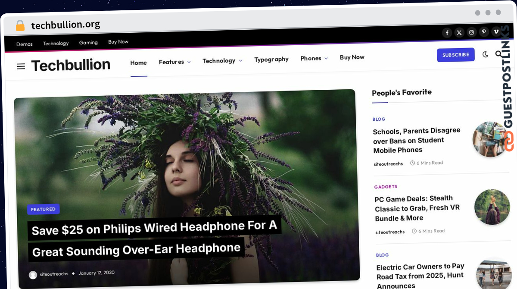Click the January 12, 2020 post date

click(x=97, y=273)
